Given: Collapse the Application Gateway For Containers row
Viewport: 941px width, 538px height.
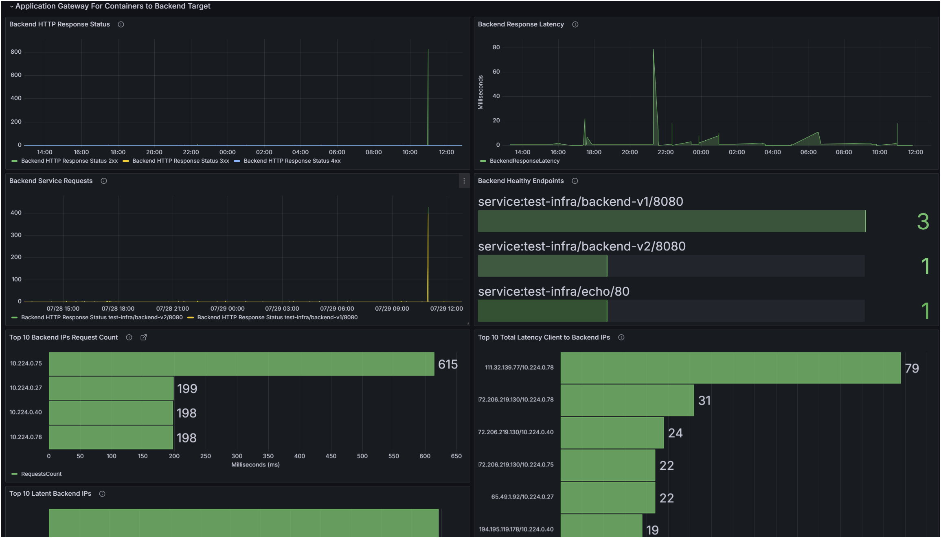Looking at the screenshot, I should pyautogui.click(x=12, y=7).
